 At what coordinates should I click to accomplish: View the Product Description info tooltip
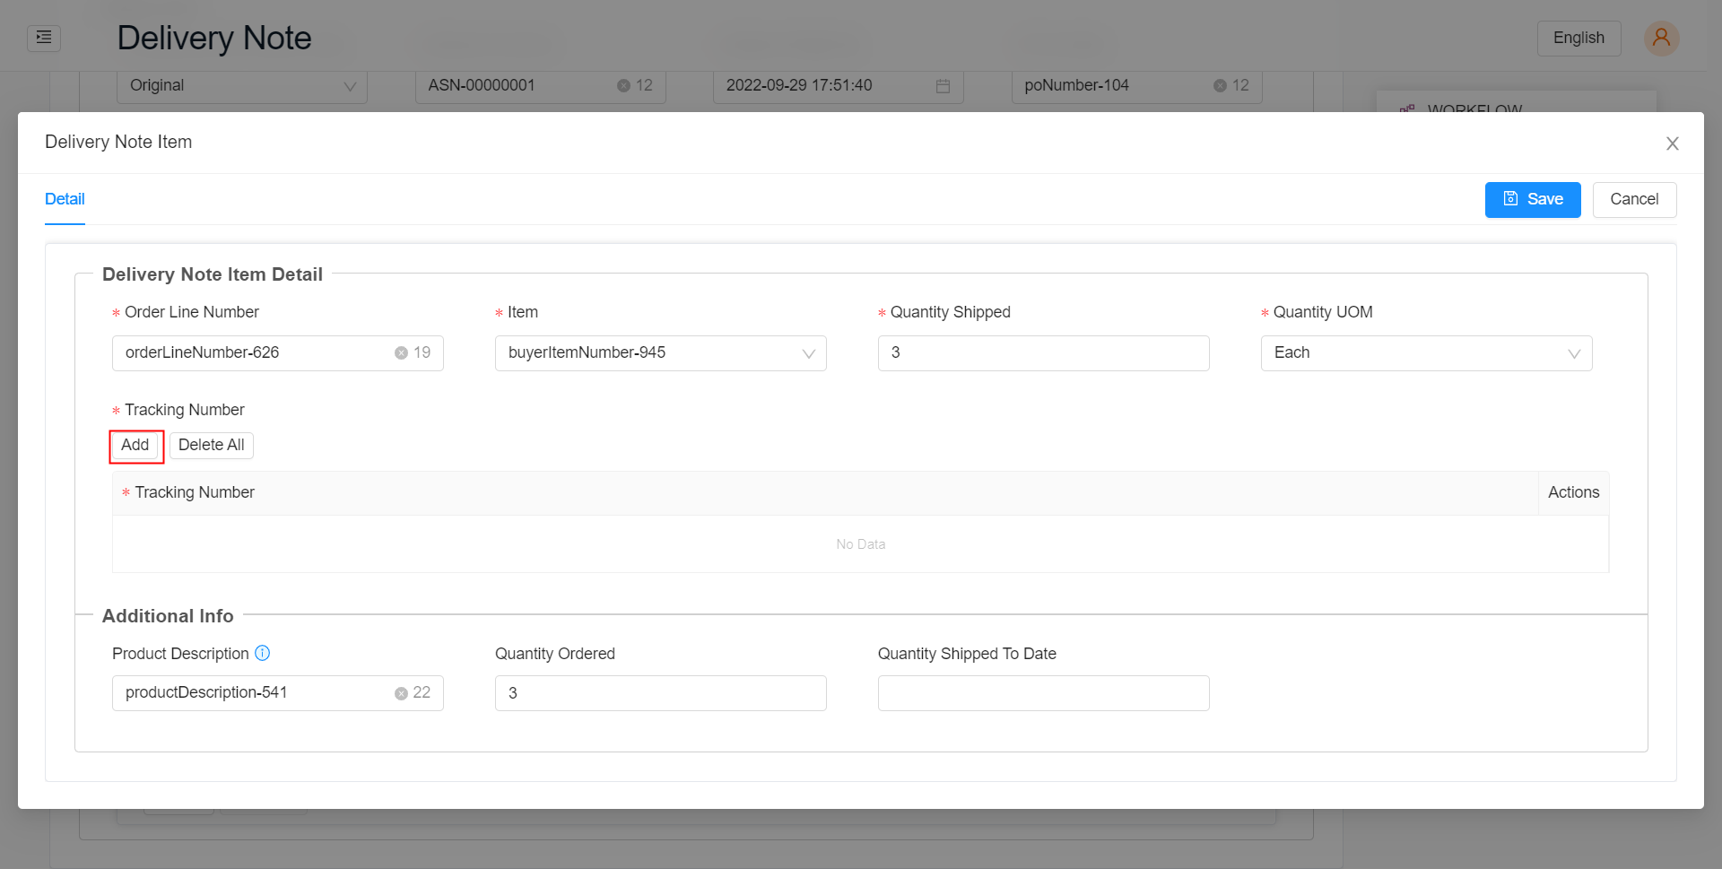[263, 654]
